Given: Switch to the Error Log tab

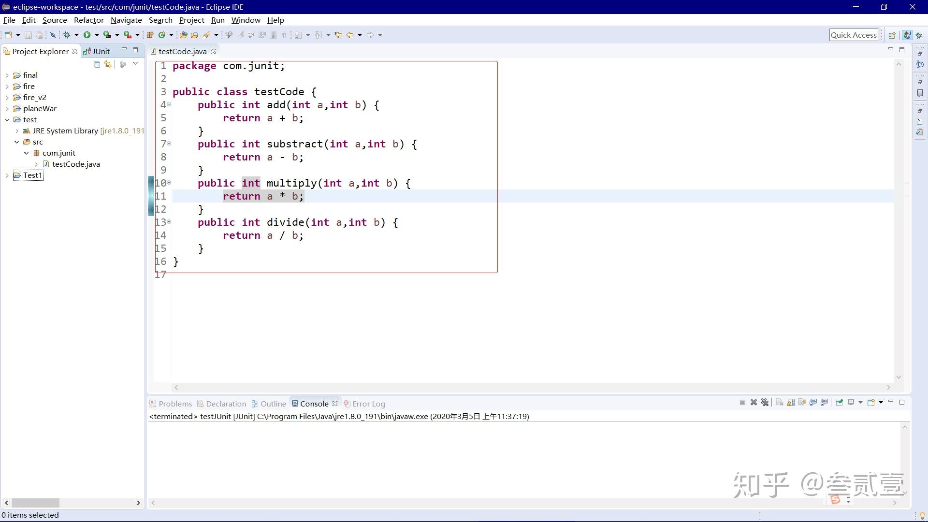Looking at the screenshot, I should (364, 404).
